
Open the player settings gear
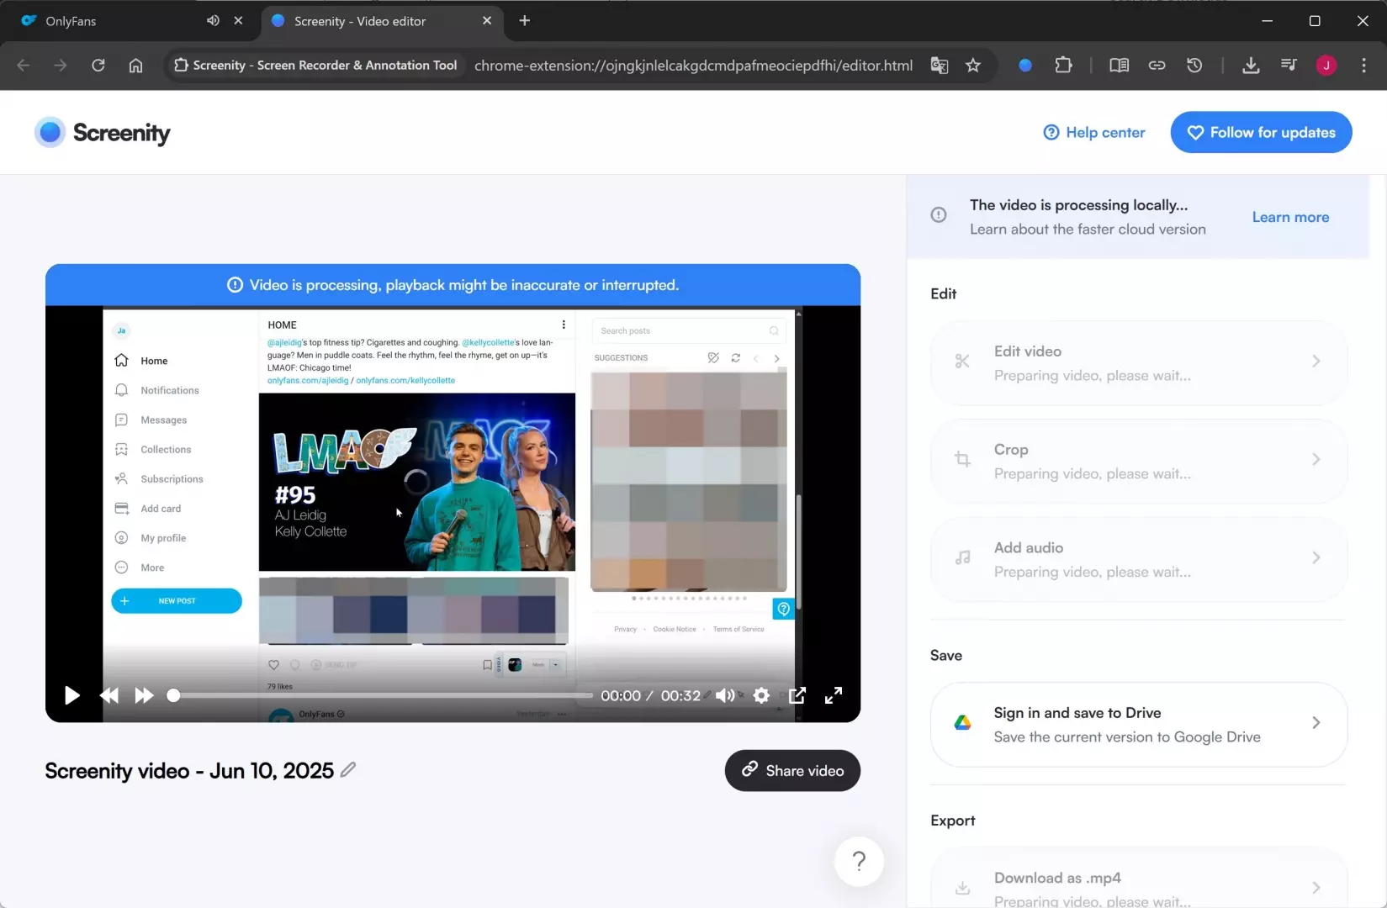pyautogui.click(x=761, y=695)
